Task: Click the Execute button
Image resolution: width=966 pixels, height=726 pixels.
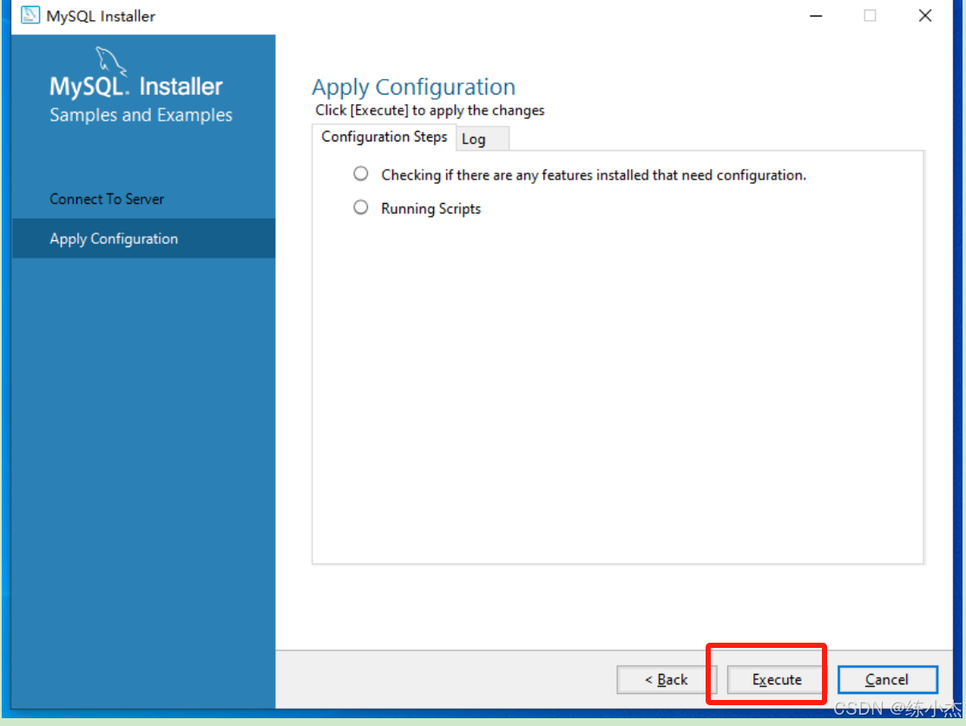Action: point(776,679)
